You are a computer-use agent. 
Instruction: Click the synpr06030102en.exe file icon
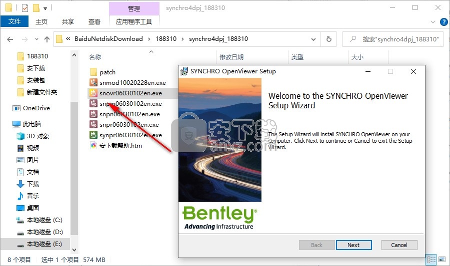click(x=93, y=135)
